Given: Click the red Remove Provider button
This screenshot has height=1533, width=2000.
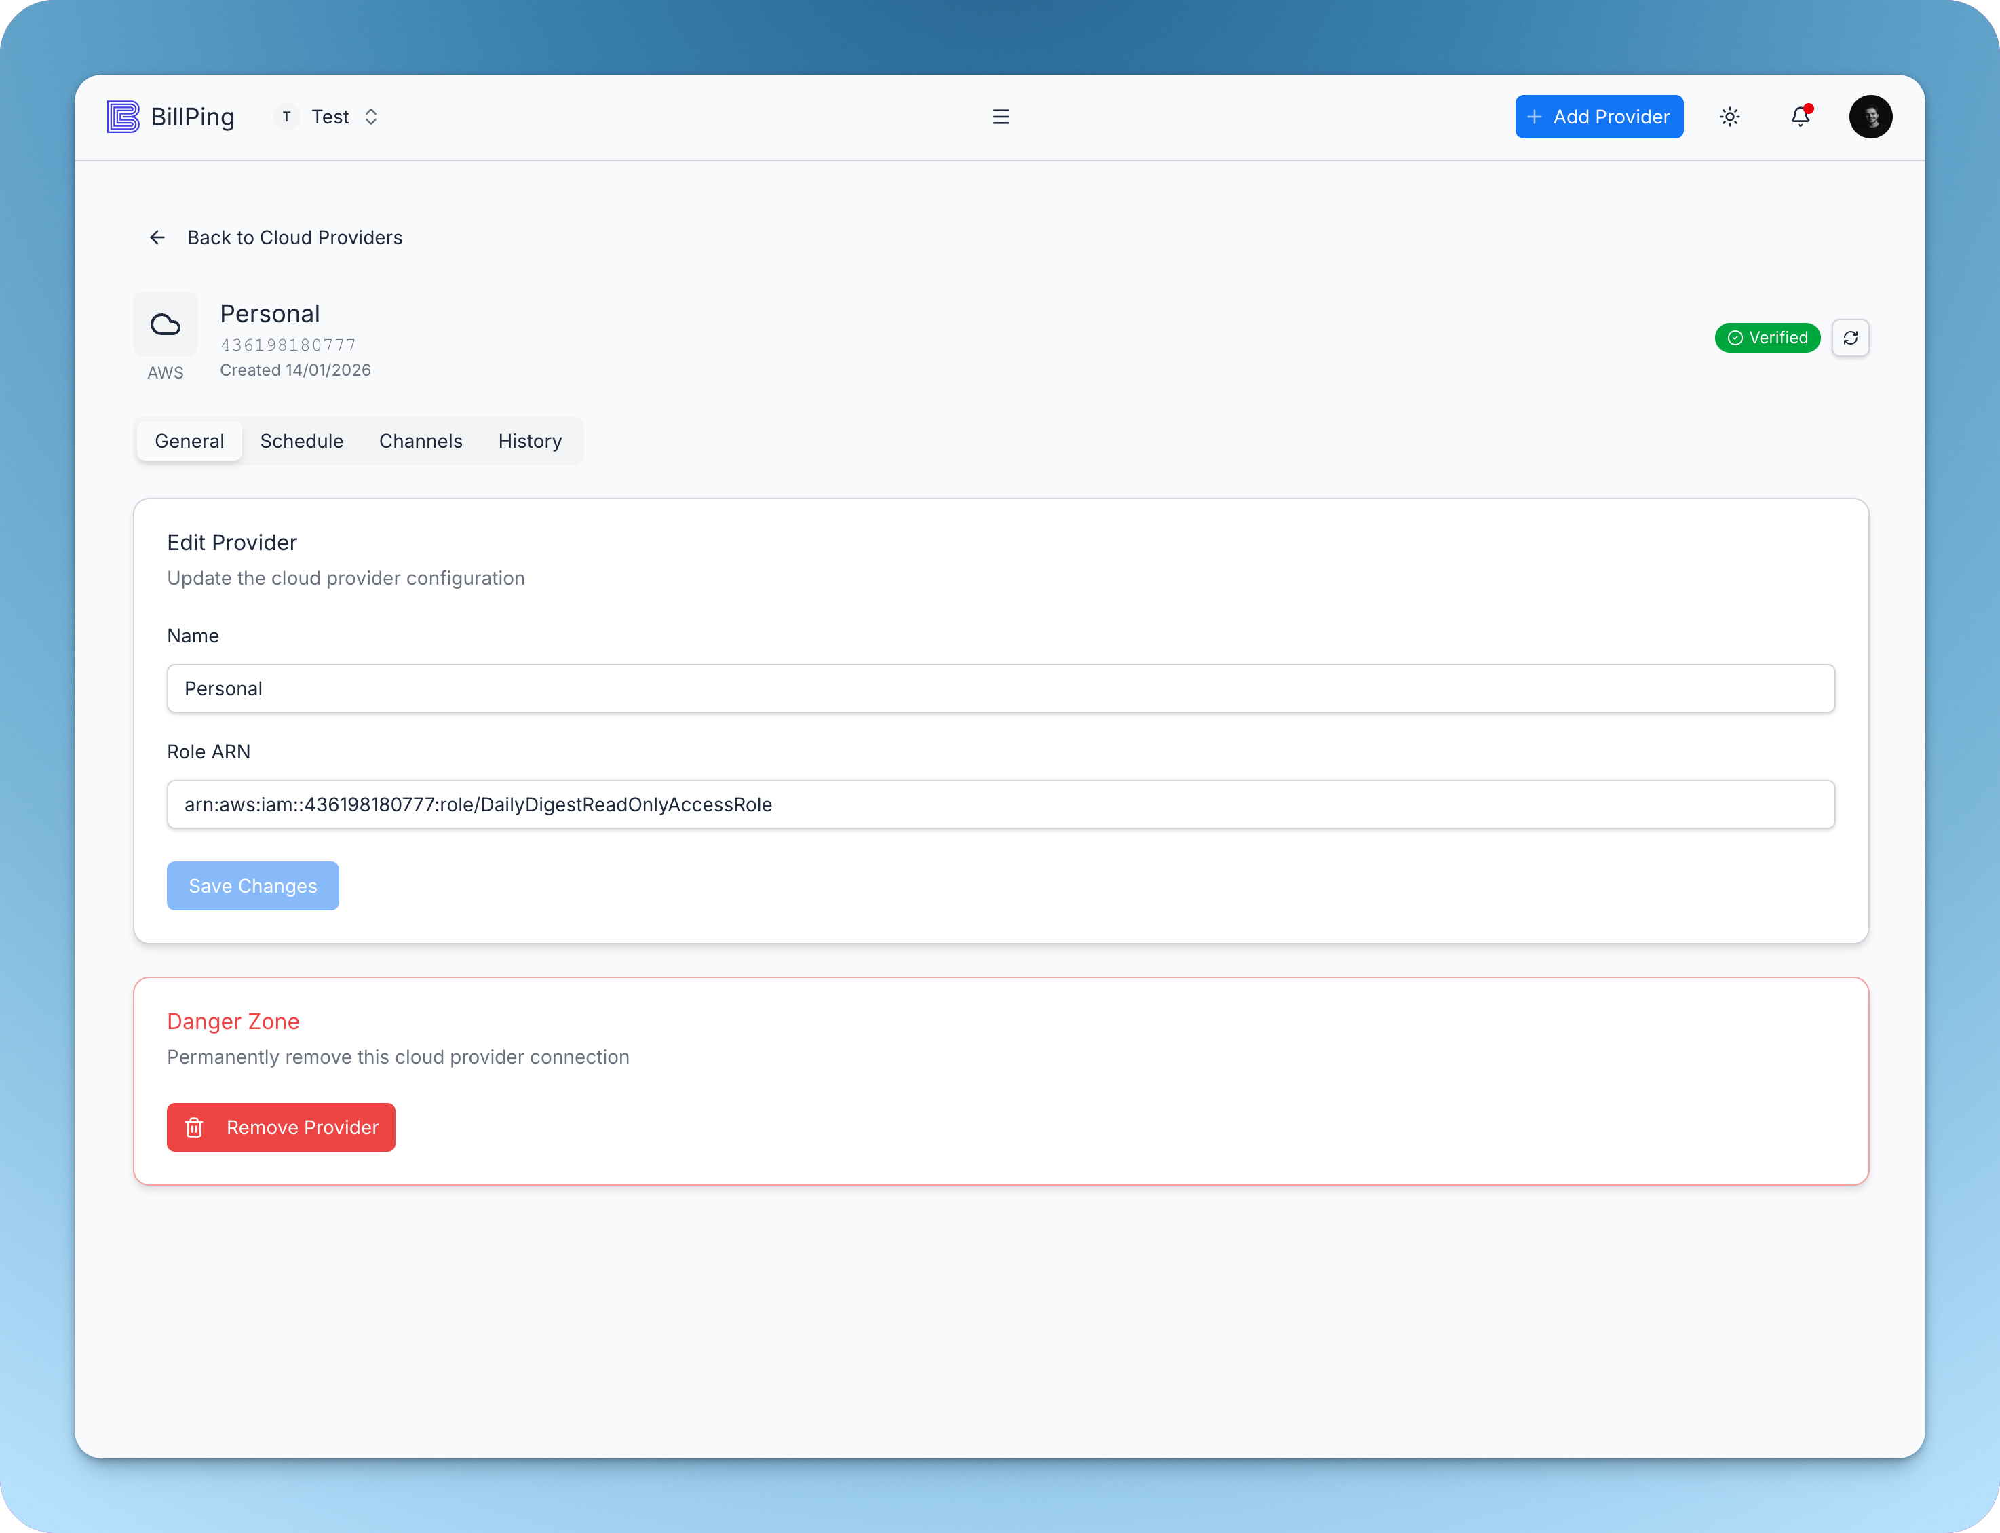Looking at the screenshot, I should pyautogui.click(x=281, y=1127).
